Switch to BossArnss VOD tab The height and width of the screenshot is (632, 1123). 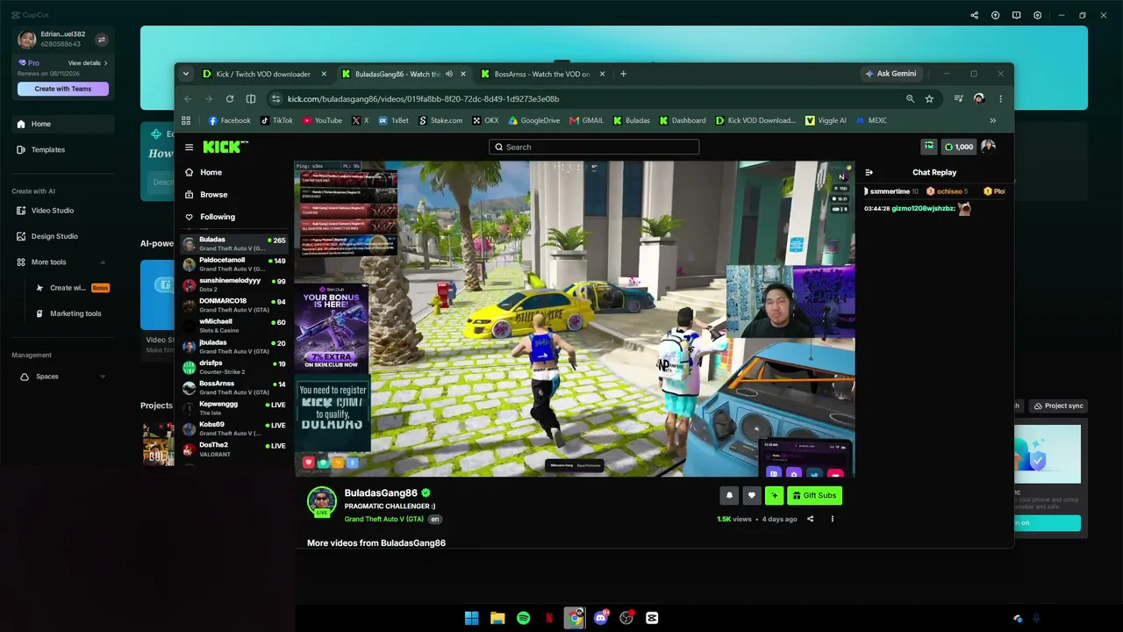(542, 74)
